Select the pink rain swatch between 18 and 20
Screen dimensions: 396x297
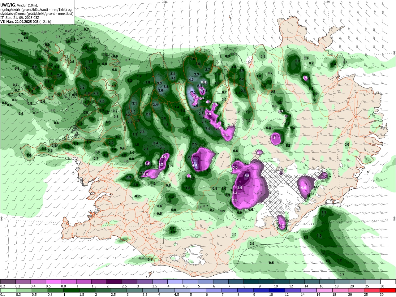340,290
